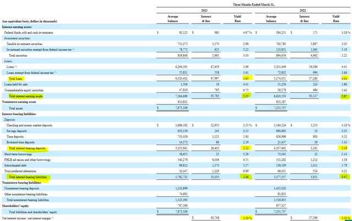Click "Investment securities exempt from federal income tax"
The height and width of the screenshot is (221, 352).
click(40, 49)
